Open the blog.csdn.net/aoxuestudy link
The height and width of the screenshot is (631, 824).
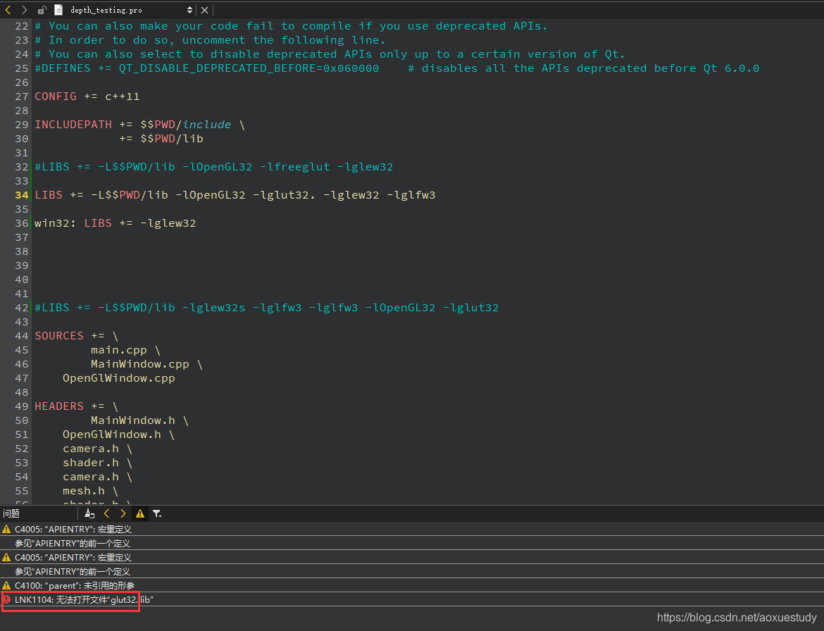pyautogui.click(x=736, y=617)
